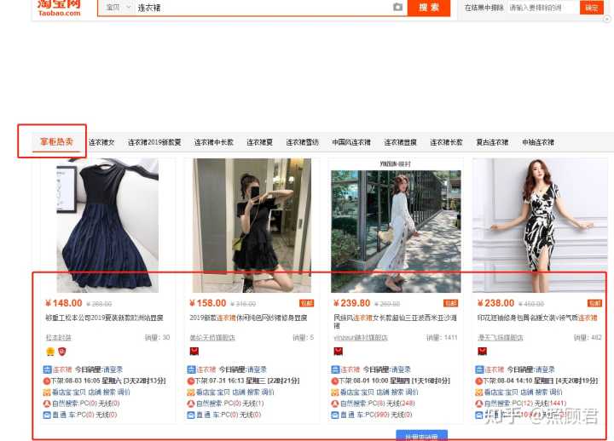Click the 下架 clock icon on ¥148.00 item
The image size is (614, 441).
[47, 381]
